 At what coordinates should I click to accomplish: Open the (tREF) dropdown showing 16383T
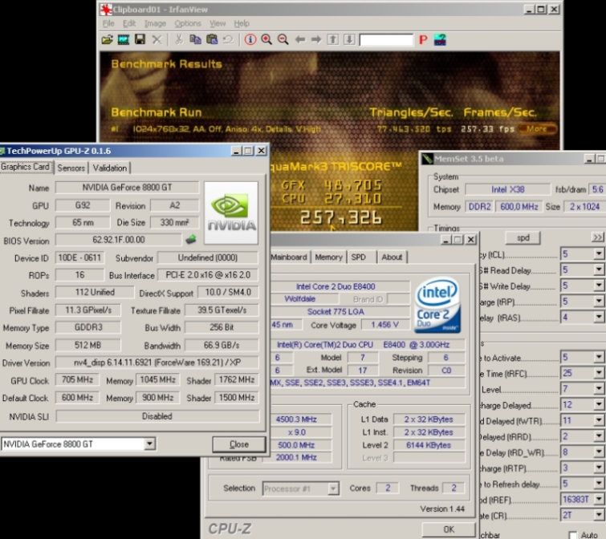tap(599, 499)
